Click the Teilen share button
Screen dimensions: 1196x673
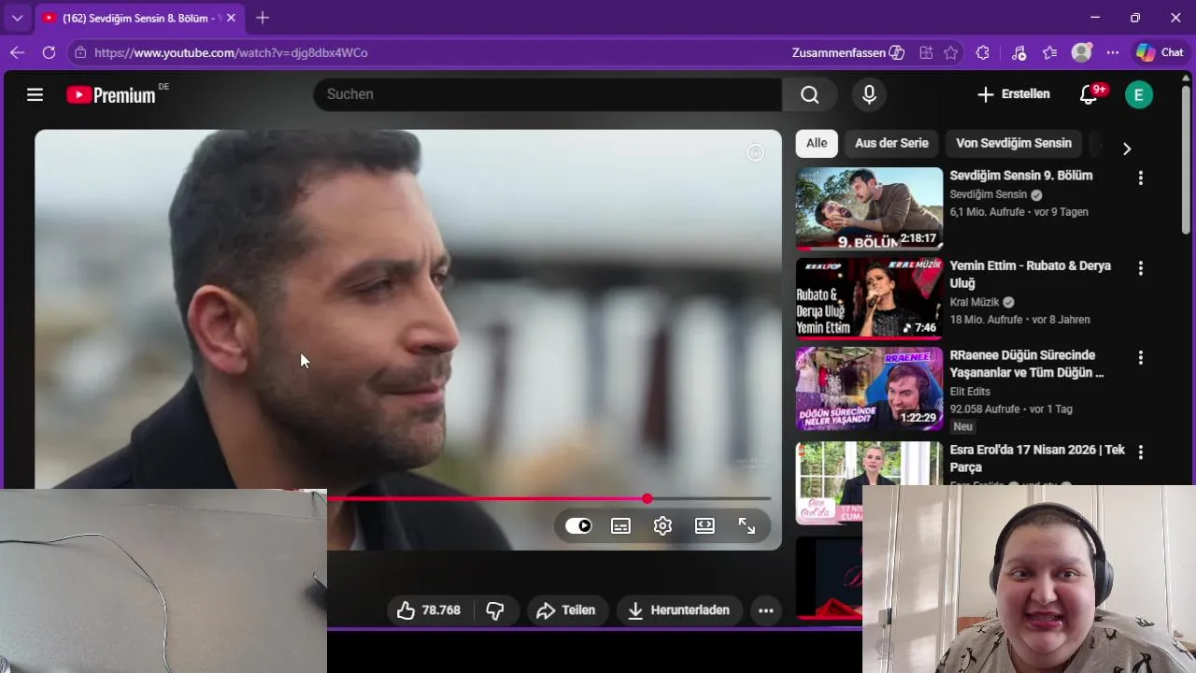(566, 610)
